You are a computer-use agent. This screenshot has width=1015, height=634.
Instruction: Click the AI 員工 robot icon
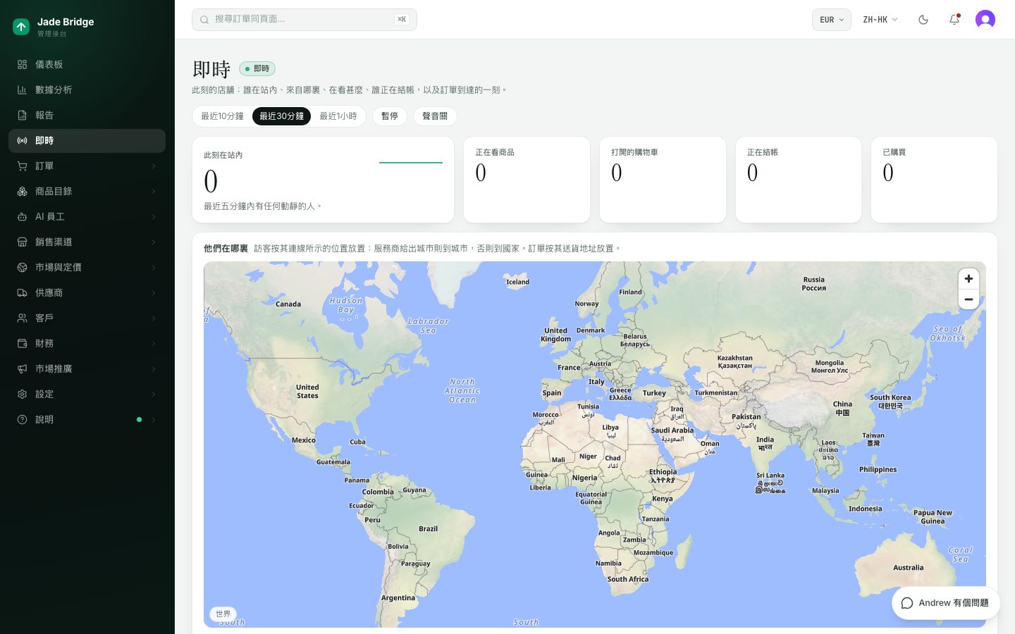point(23,217)
